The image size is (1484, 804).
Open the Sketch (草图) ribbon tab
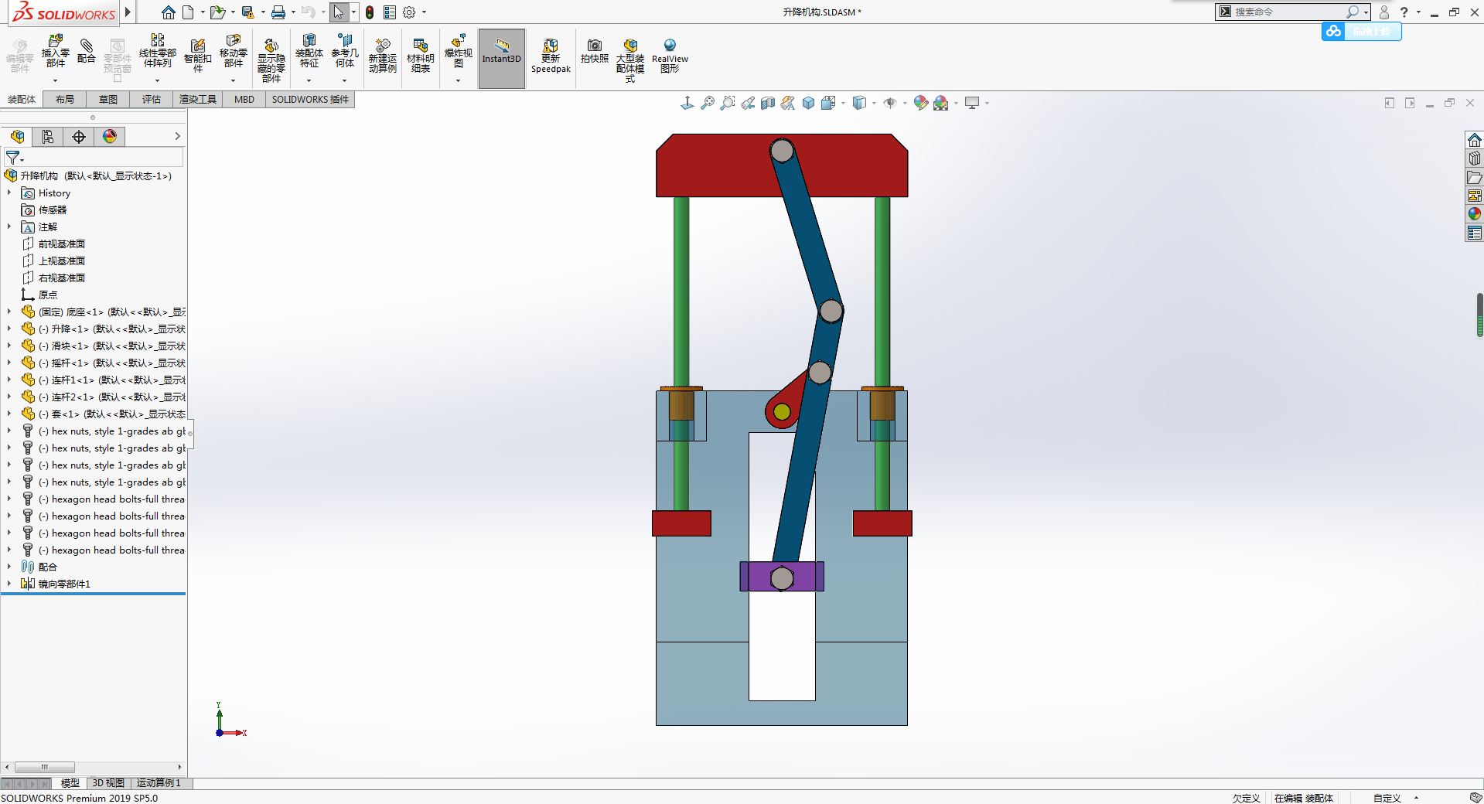pos(108,100)
